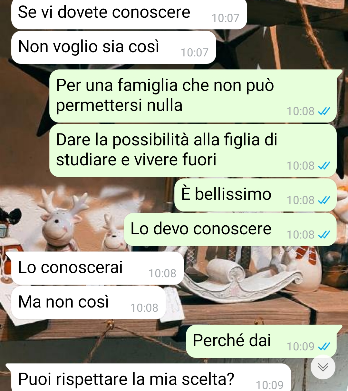Tap 'Puoi rispettare la mia scelta?' message
This screenshot has width=348, height=391.
click(151, 377)
